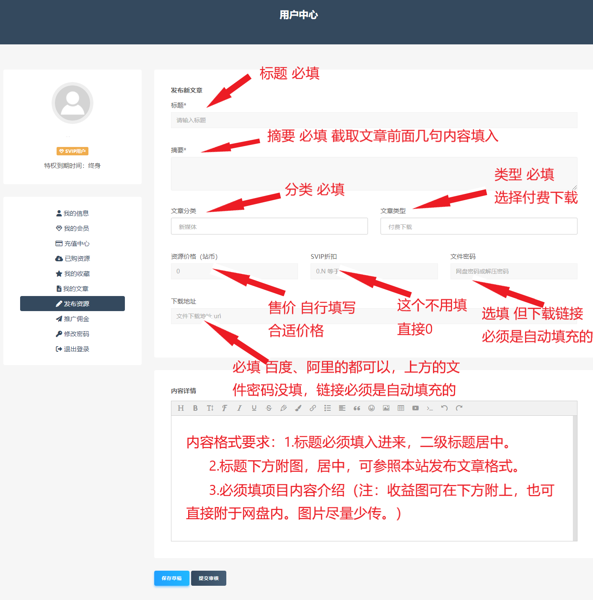Click the 保存草稿 button
This screenshot has width=593, height=600.
click(171, 578)
